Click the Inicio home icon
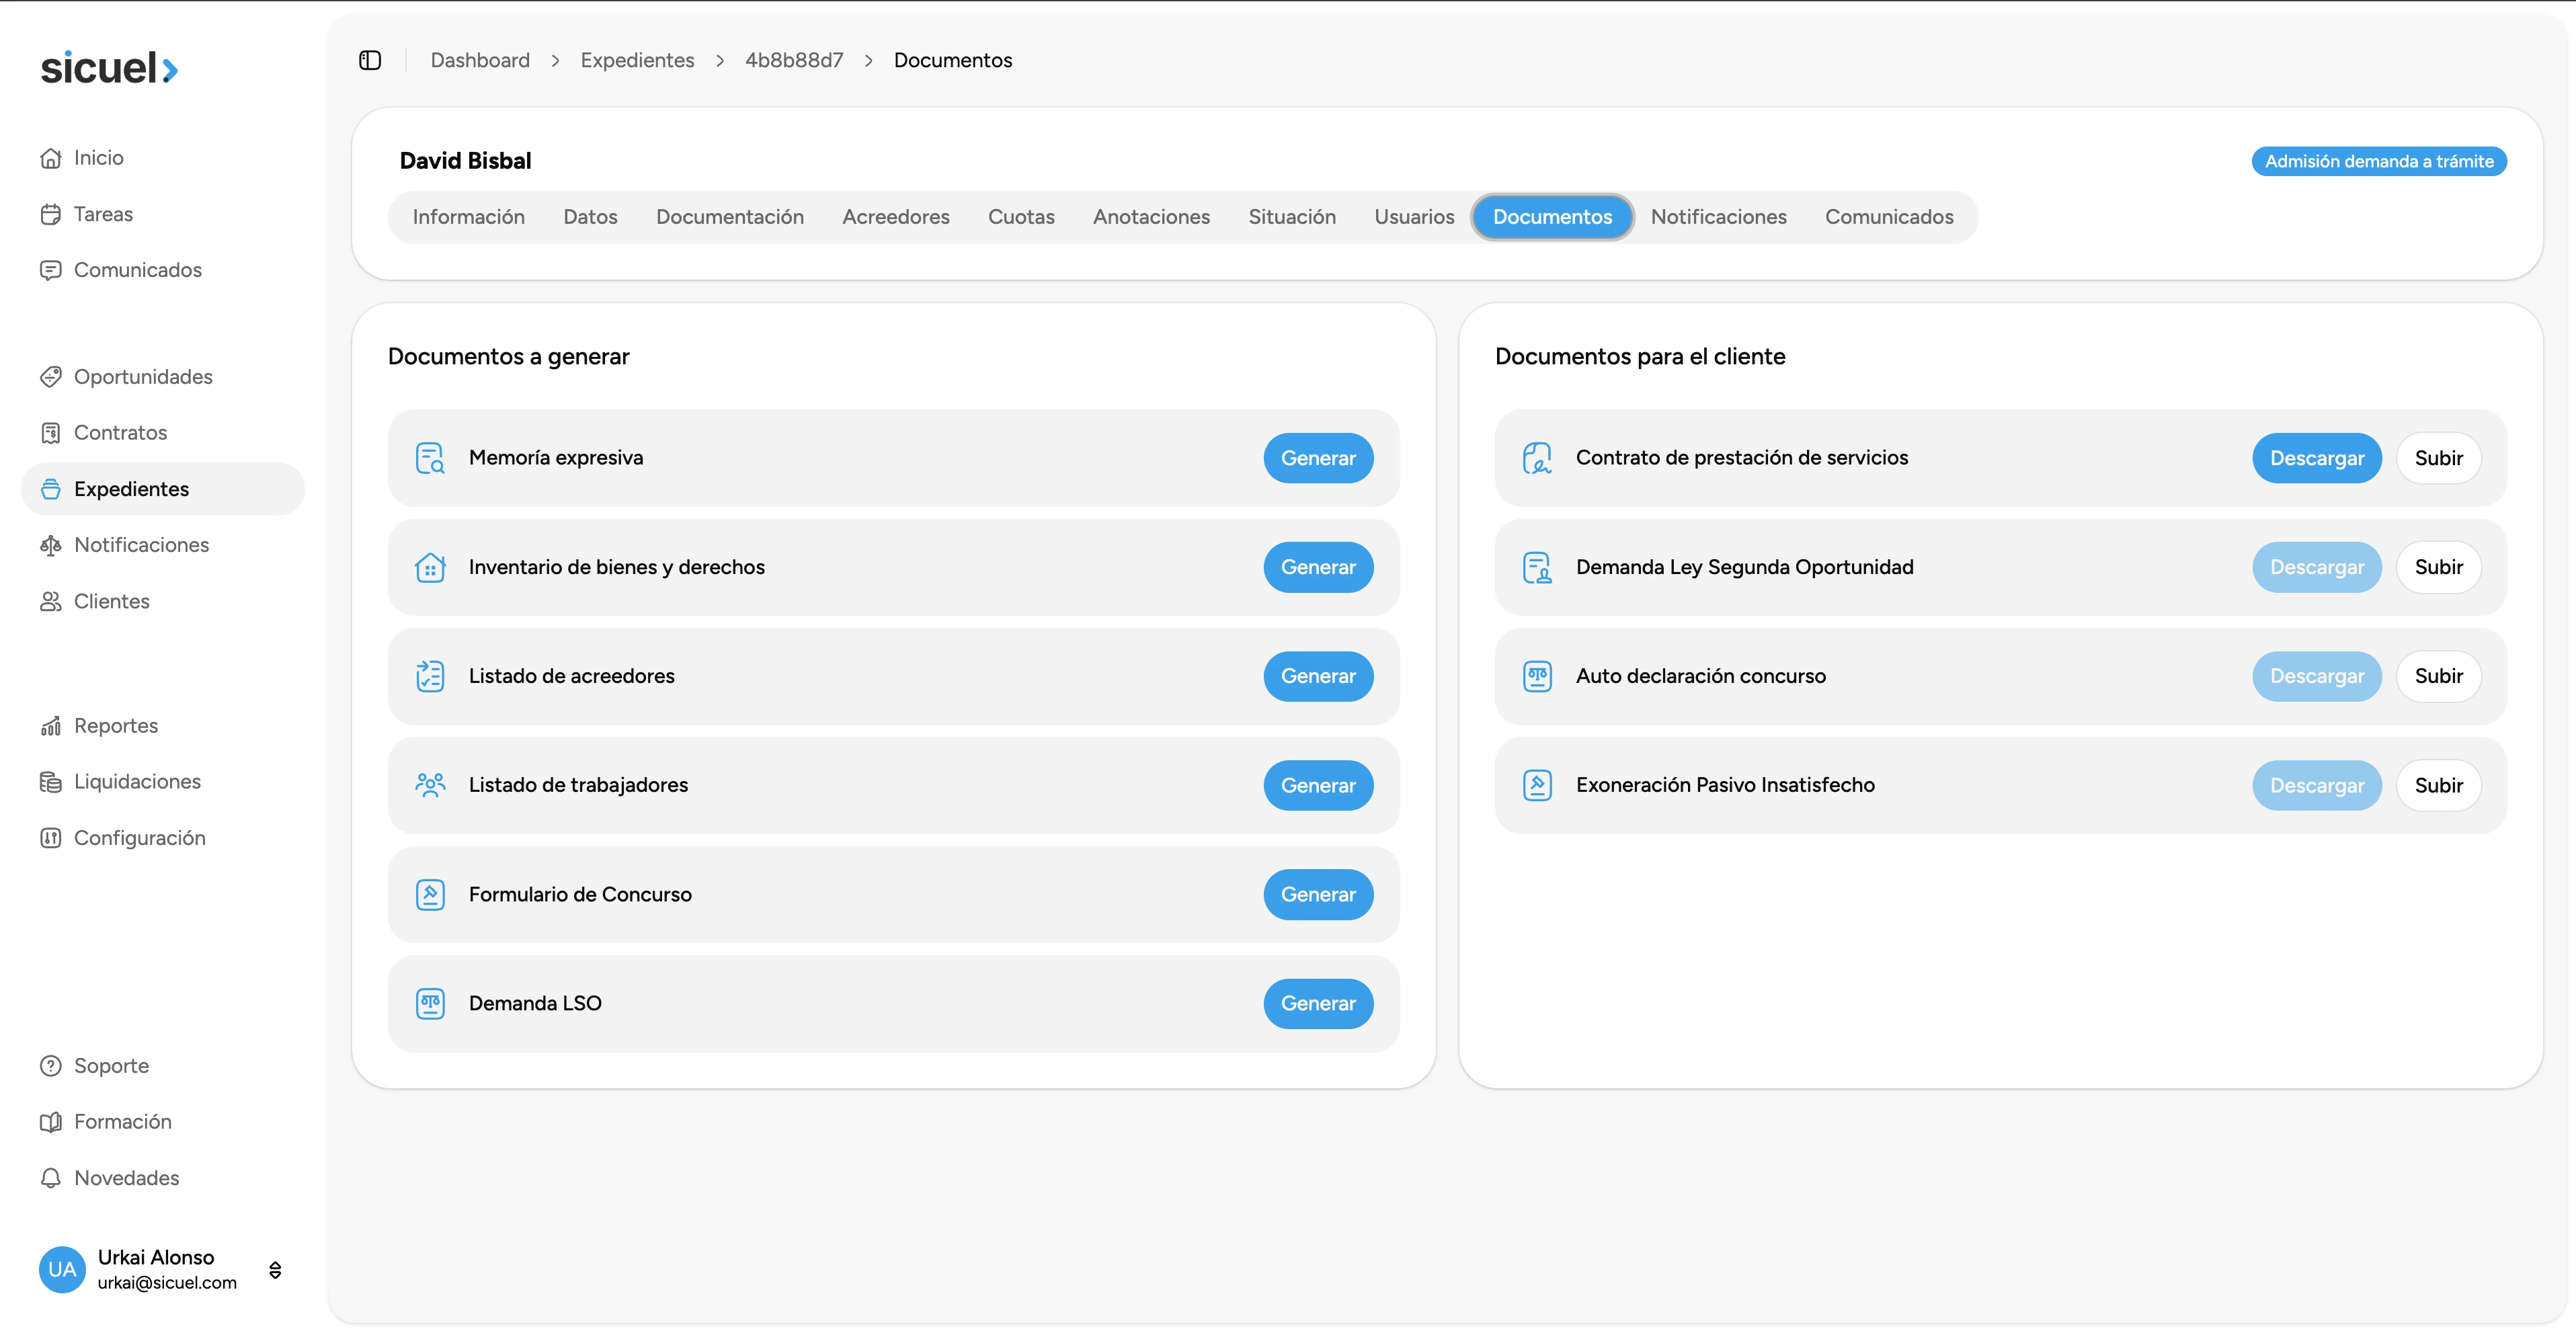The image size is (2576, 1335). point(51,158)
